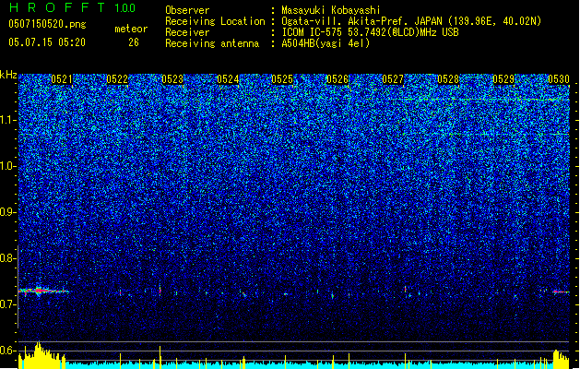Click the 0521 time marker
This screenshot has height=369, width=580.
point(62,79)
